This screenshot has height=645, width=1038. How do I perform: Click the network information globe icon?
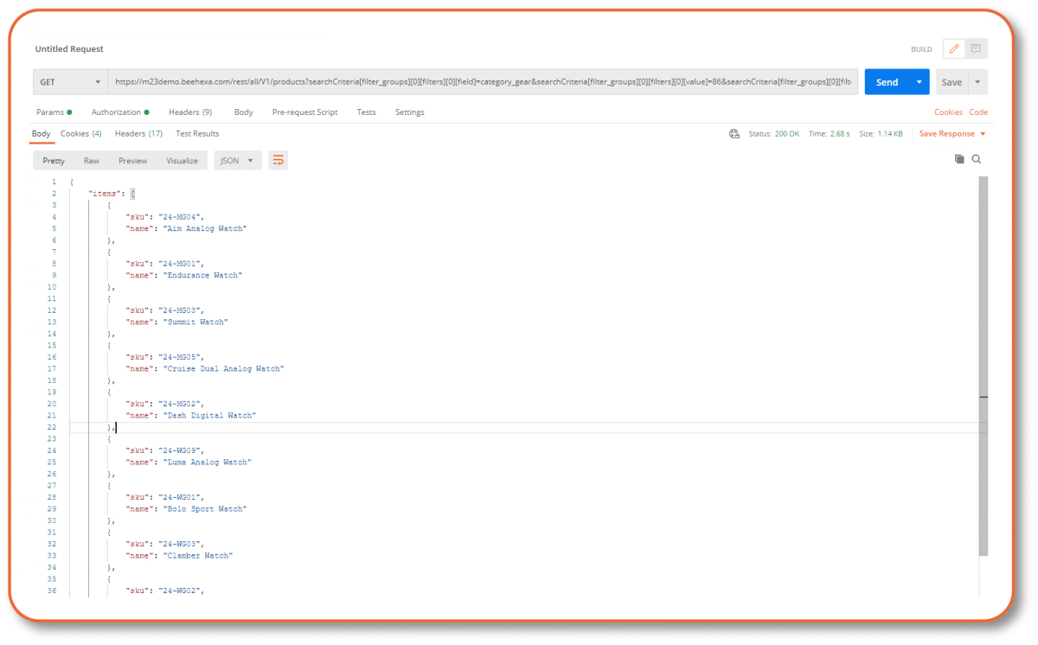click(x=734, y=134)
